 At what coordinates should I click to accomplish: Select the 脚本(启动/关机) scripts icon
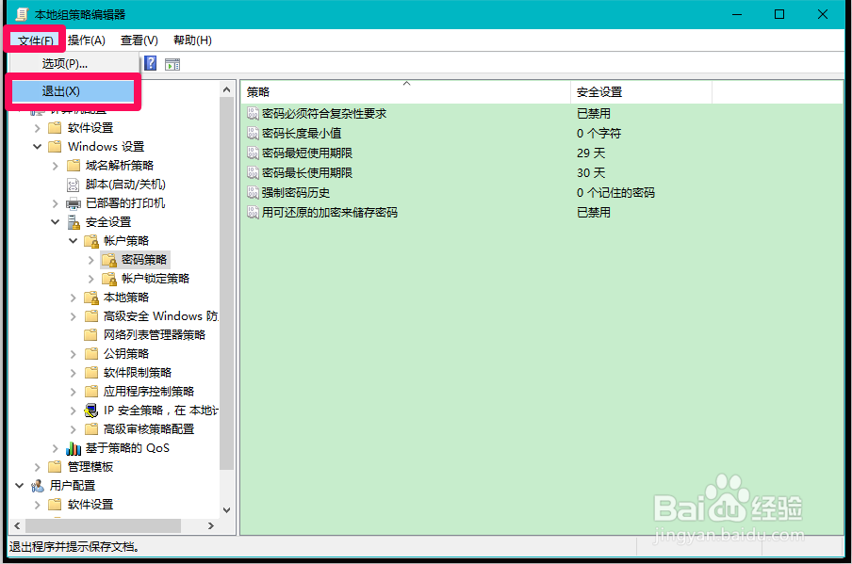coord(74,184)
